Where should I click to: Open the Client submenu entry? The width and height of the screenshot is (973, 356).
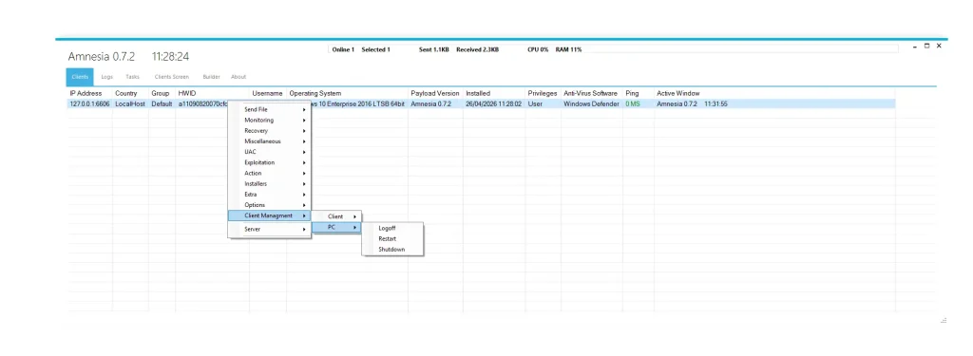coord(335,216)
